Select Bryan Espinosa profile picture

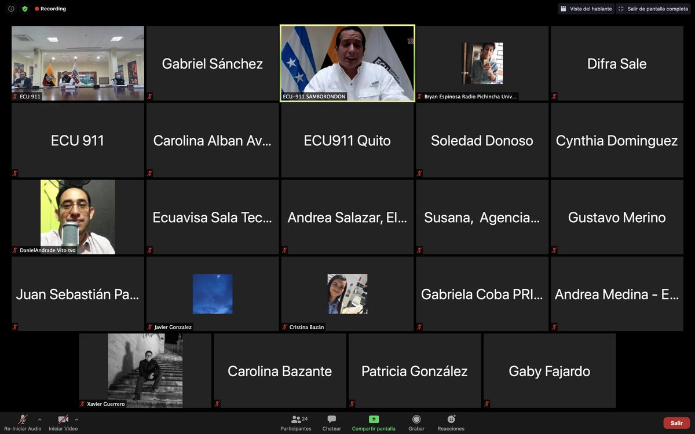tap(482, 63)
